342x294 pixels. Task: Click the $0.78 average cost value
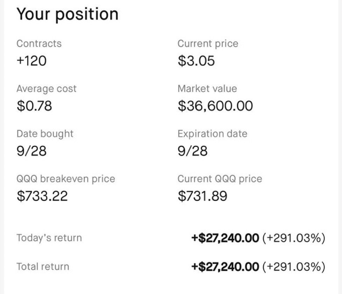[x=34, y=106]
